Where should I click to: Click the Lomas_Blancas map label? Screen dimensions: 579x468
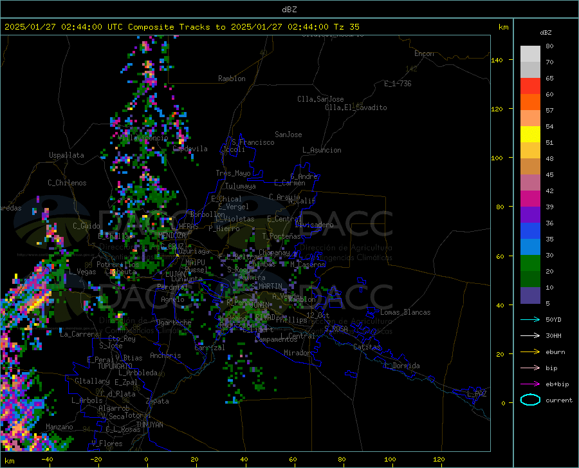(x=405, y=312)
